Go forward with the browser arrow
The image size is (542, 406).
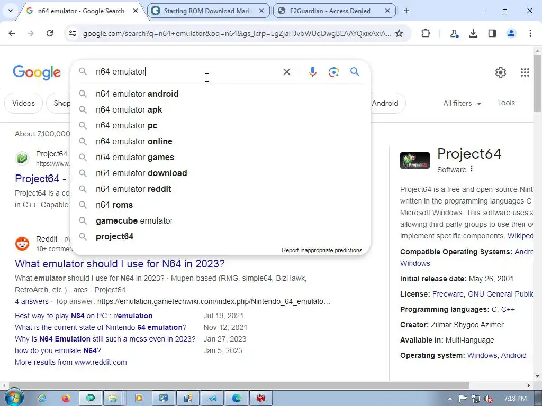coord(31,33)
